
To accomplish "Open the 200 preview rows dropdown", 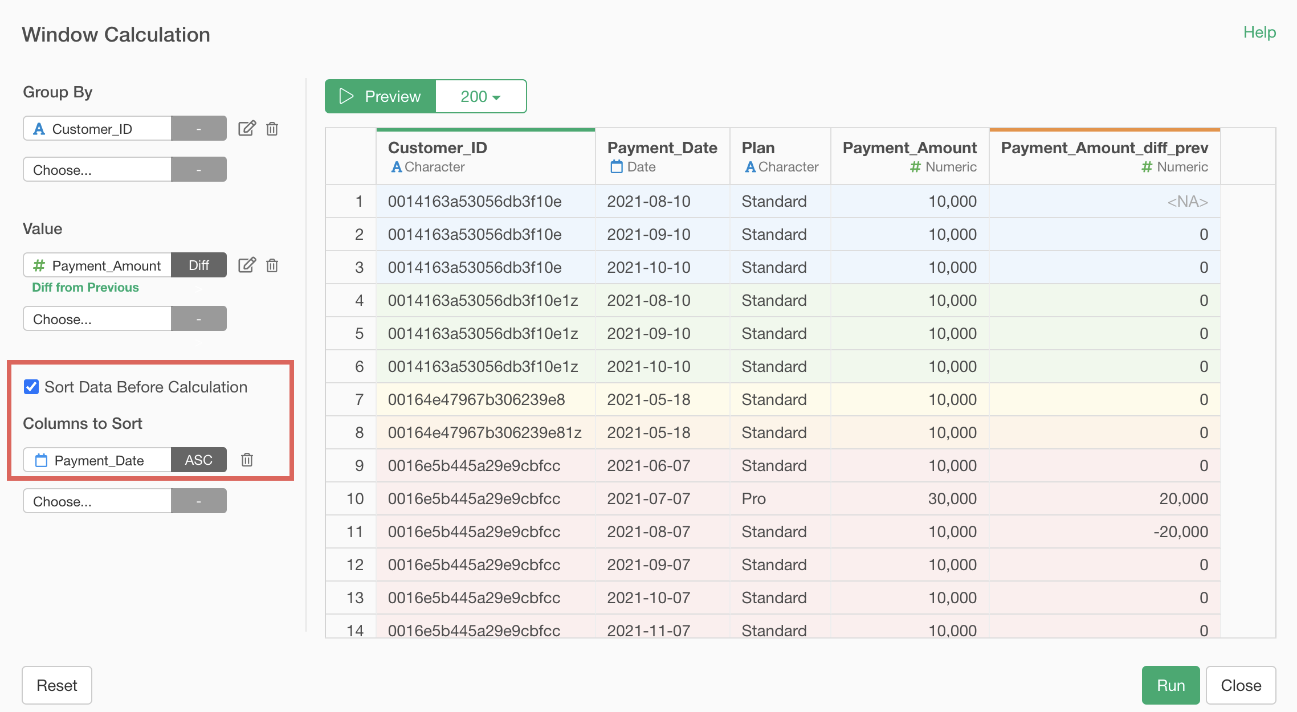I will [x=480, y=96].
